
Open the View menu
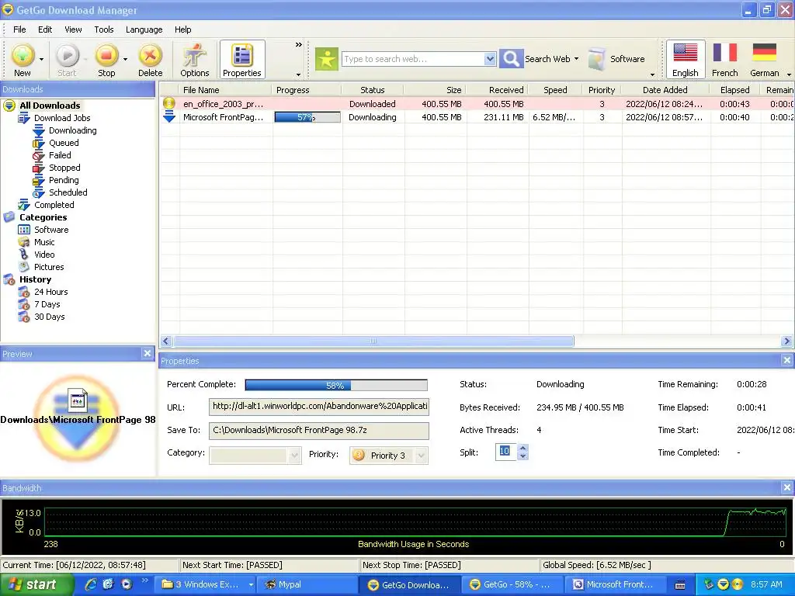point(73,29)
